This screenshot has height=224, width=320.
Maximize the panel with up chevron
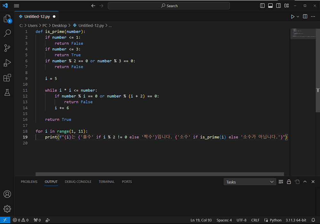coord(305,181)
